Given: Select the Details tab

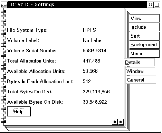Looking at the screenshot, I should click(139, 62).
